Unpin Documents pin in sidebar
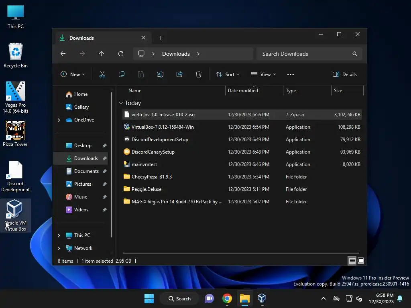411x308 pixels. tap(105, 171)
